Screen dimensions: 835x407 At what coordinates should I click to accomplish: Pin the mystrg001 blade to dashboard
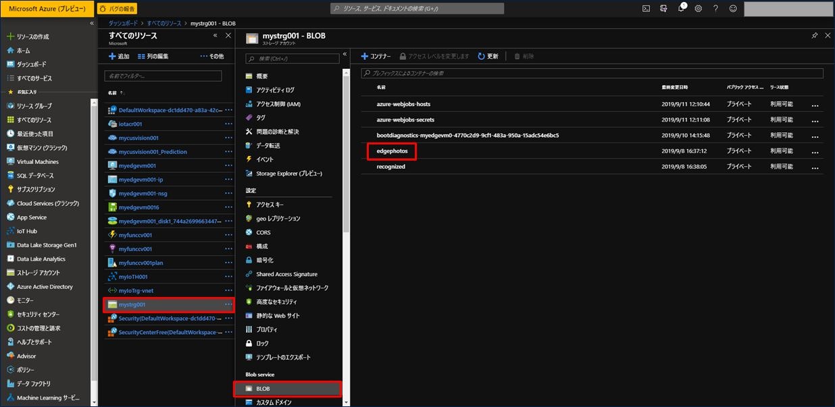(x=815, y=35)
